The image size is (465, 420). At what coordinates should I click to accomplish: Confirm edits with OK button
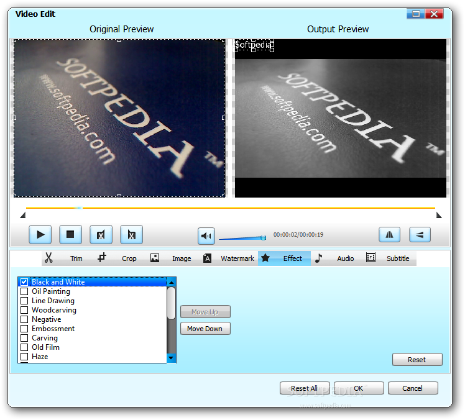click(359, 388)
